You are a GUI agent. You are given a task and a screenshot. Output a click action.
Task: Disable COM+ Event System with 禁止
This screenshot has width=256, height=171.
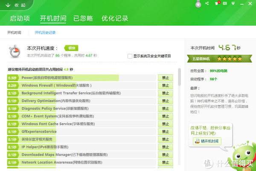(x=166, y=116)
